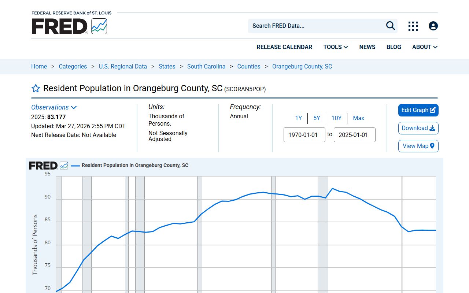Edit the start date field 1970-01-01
Image resolution: width=469 pixels, height=293 pixels.
(304, 135)
